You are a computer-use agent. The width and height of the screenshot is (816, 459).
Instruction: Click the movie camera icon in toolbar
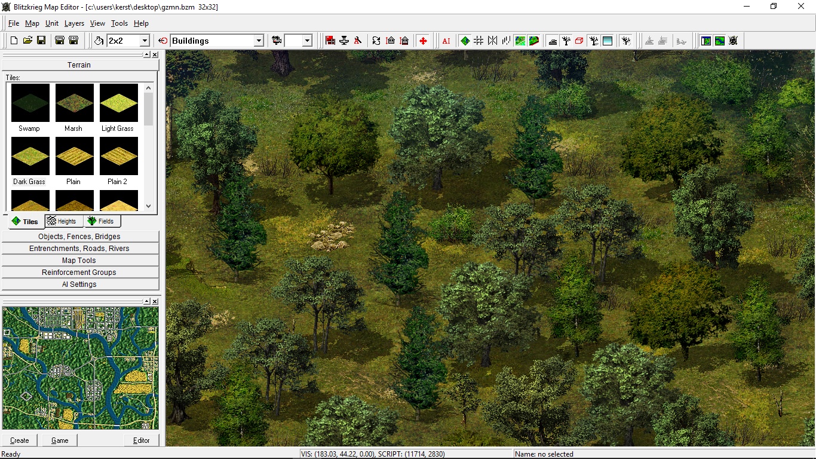[x=277, y=41]
